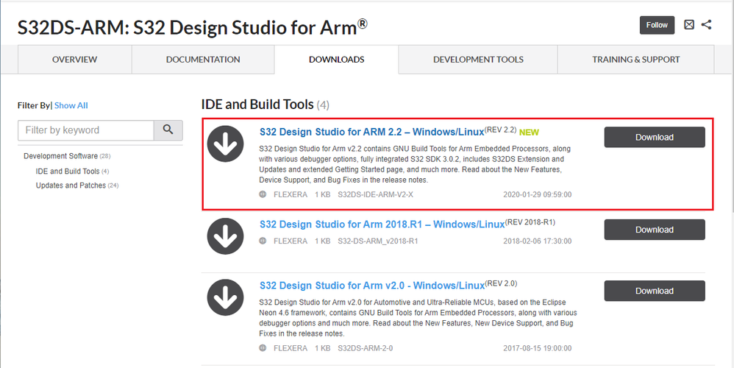This screenshot has width=734, height=368.
Task: Click globe icon in Arm v2.0 row
Action: click(x=263, y=348)
